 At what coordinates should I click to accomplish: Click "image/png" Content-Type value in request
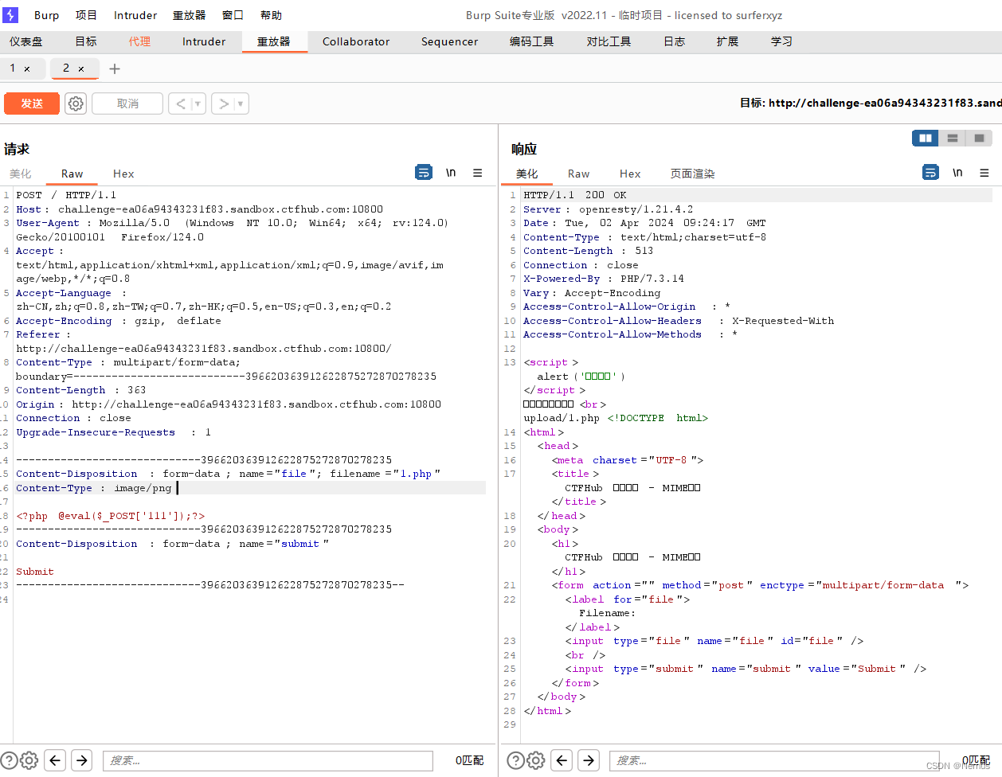point(143,488)
